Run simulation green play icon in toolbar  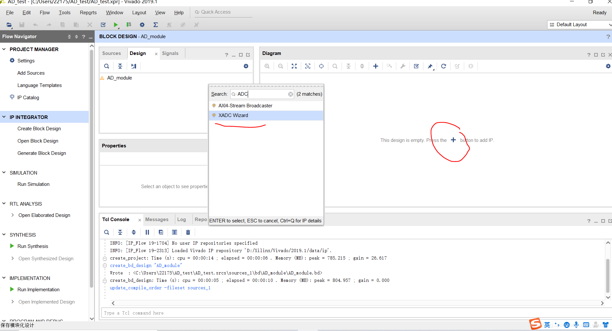(116, 25)
